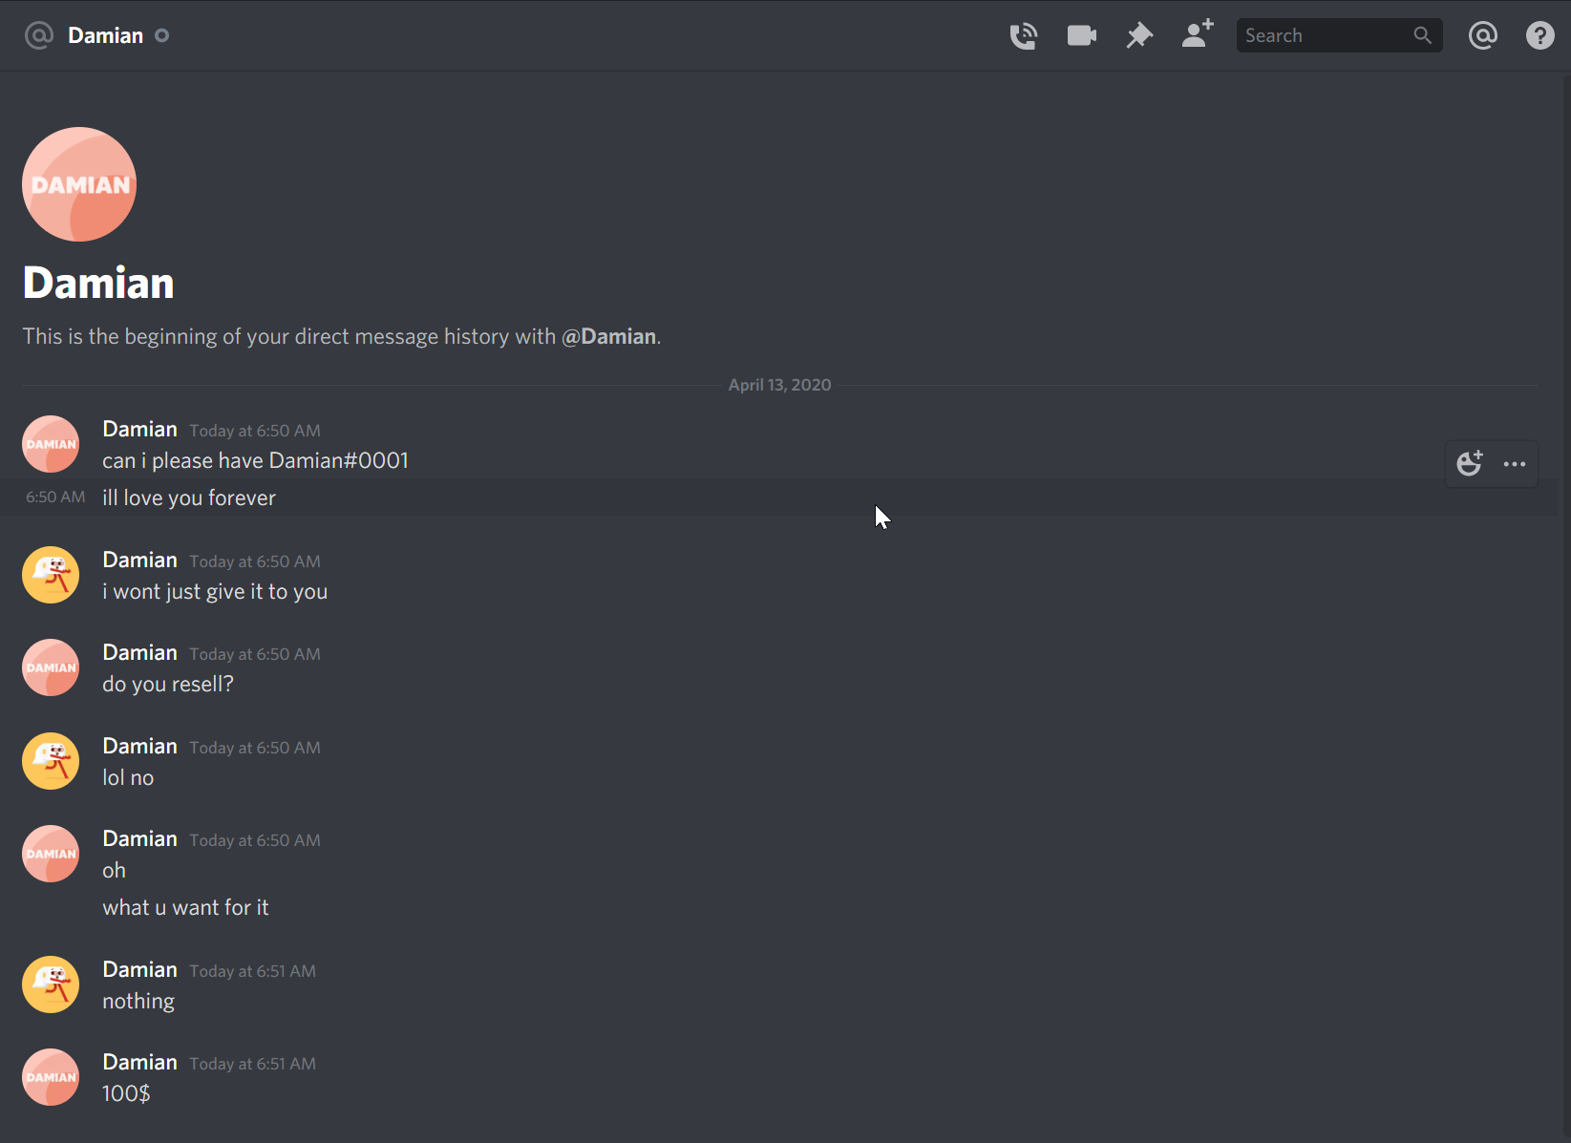This screenshot has height=1143, width=1571.
Task: Open pinned messages
Action: coord(1139,36)
